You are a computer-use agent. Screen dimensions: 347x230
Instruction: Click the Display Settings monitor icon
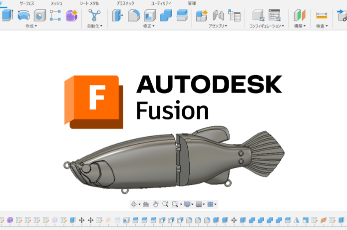click(x=187, y=204)
